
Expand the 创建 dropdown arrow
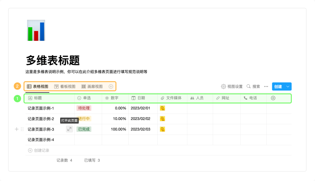(288, 86)
